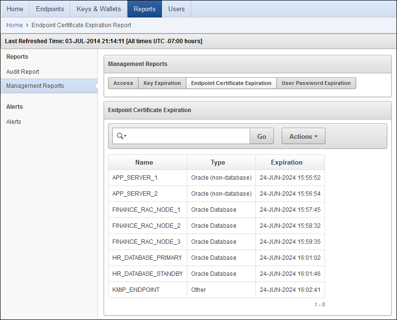Open the Users tab
The width and height of the screenshot is (397, 320).
(x=177, y=9)
